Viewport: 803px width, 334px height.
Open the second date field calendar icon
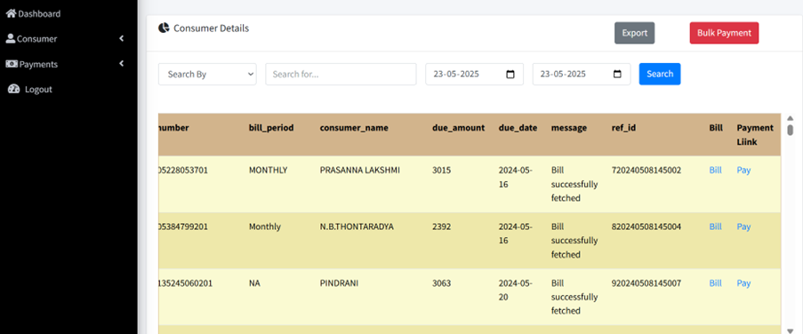(617, 74)
